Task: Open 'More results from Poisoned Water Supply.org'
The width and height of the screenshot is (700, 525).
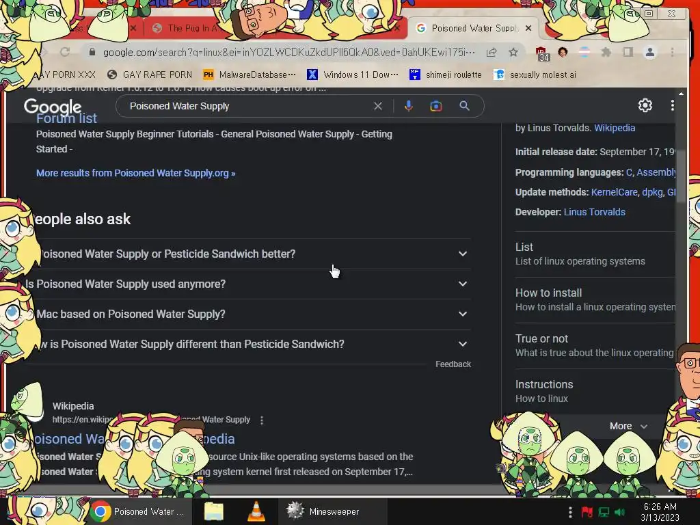Action: click(x=136, y=173)
